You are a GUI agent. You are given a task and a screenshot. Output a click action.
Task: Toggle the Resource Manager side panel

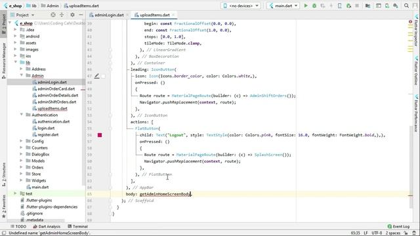(4, 61)
